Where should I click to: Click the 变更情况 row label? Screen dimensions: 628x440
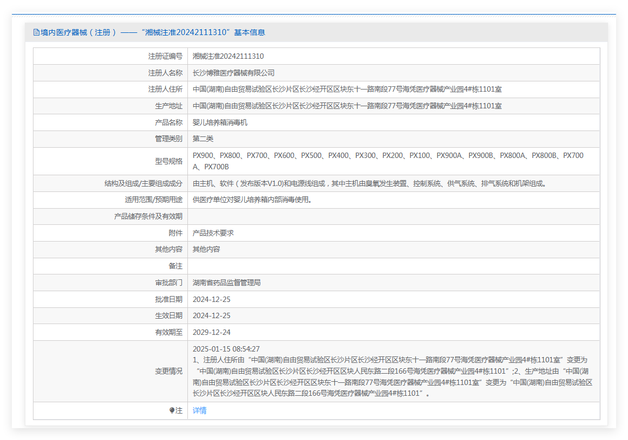pyautogui.click(x=168, y=371)
